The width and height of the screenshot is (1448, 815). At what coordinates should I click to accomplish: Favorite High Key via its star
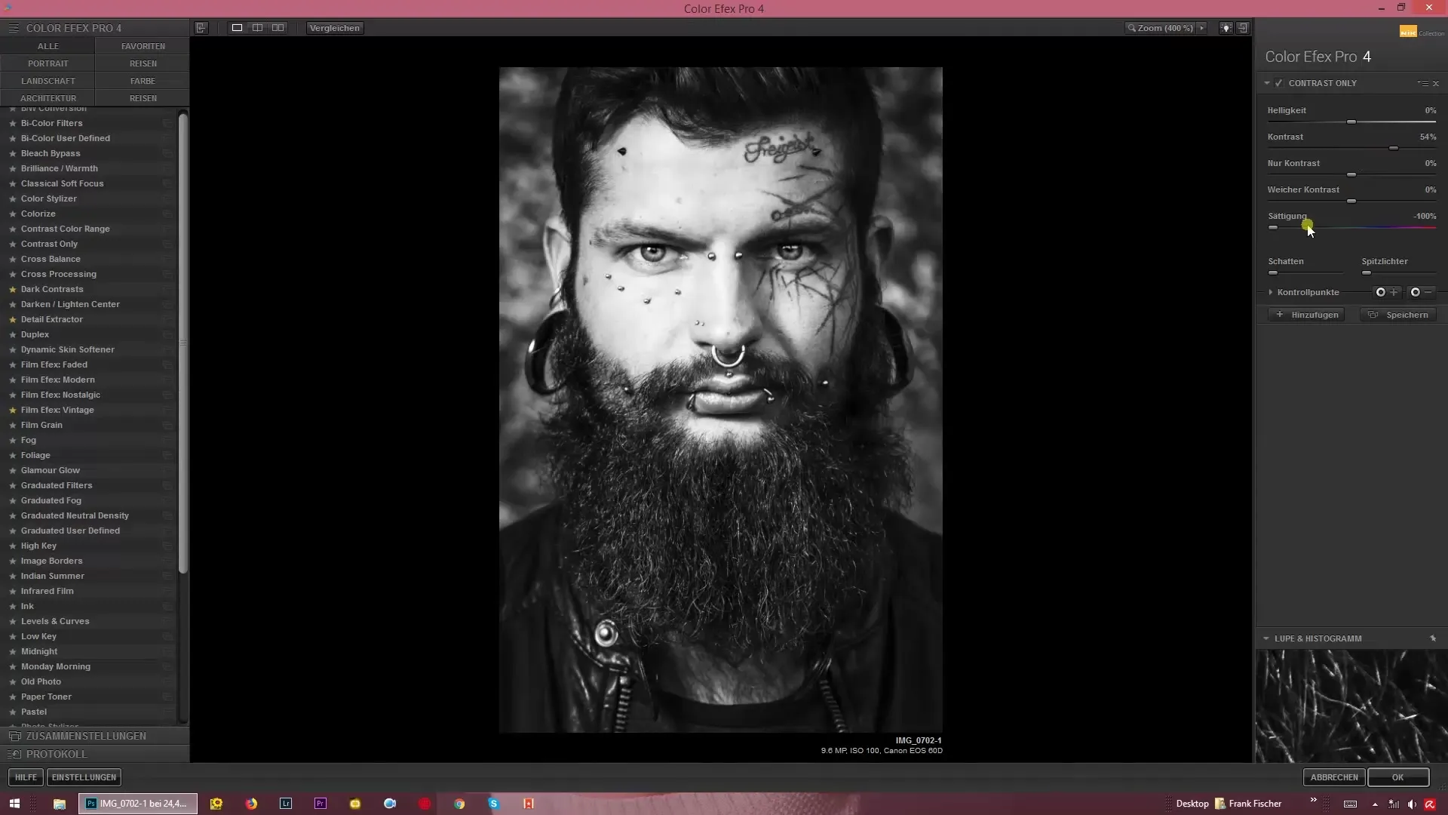[13, 546]
